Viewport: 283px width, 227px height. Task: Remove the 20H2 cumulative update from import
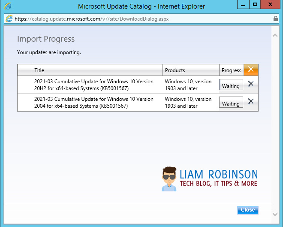pos(251,84)
